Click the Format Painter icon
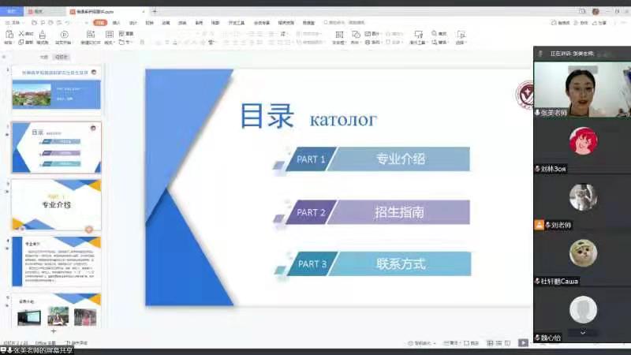Image resolution: width=631 pixels, height=355 pixels. (x=44, y=35)
